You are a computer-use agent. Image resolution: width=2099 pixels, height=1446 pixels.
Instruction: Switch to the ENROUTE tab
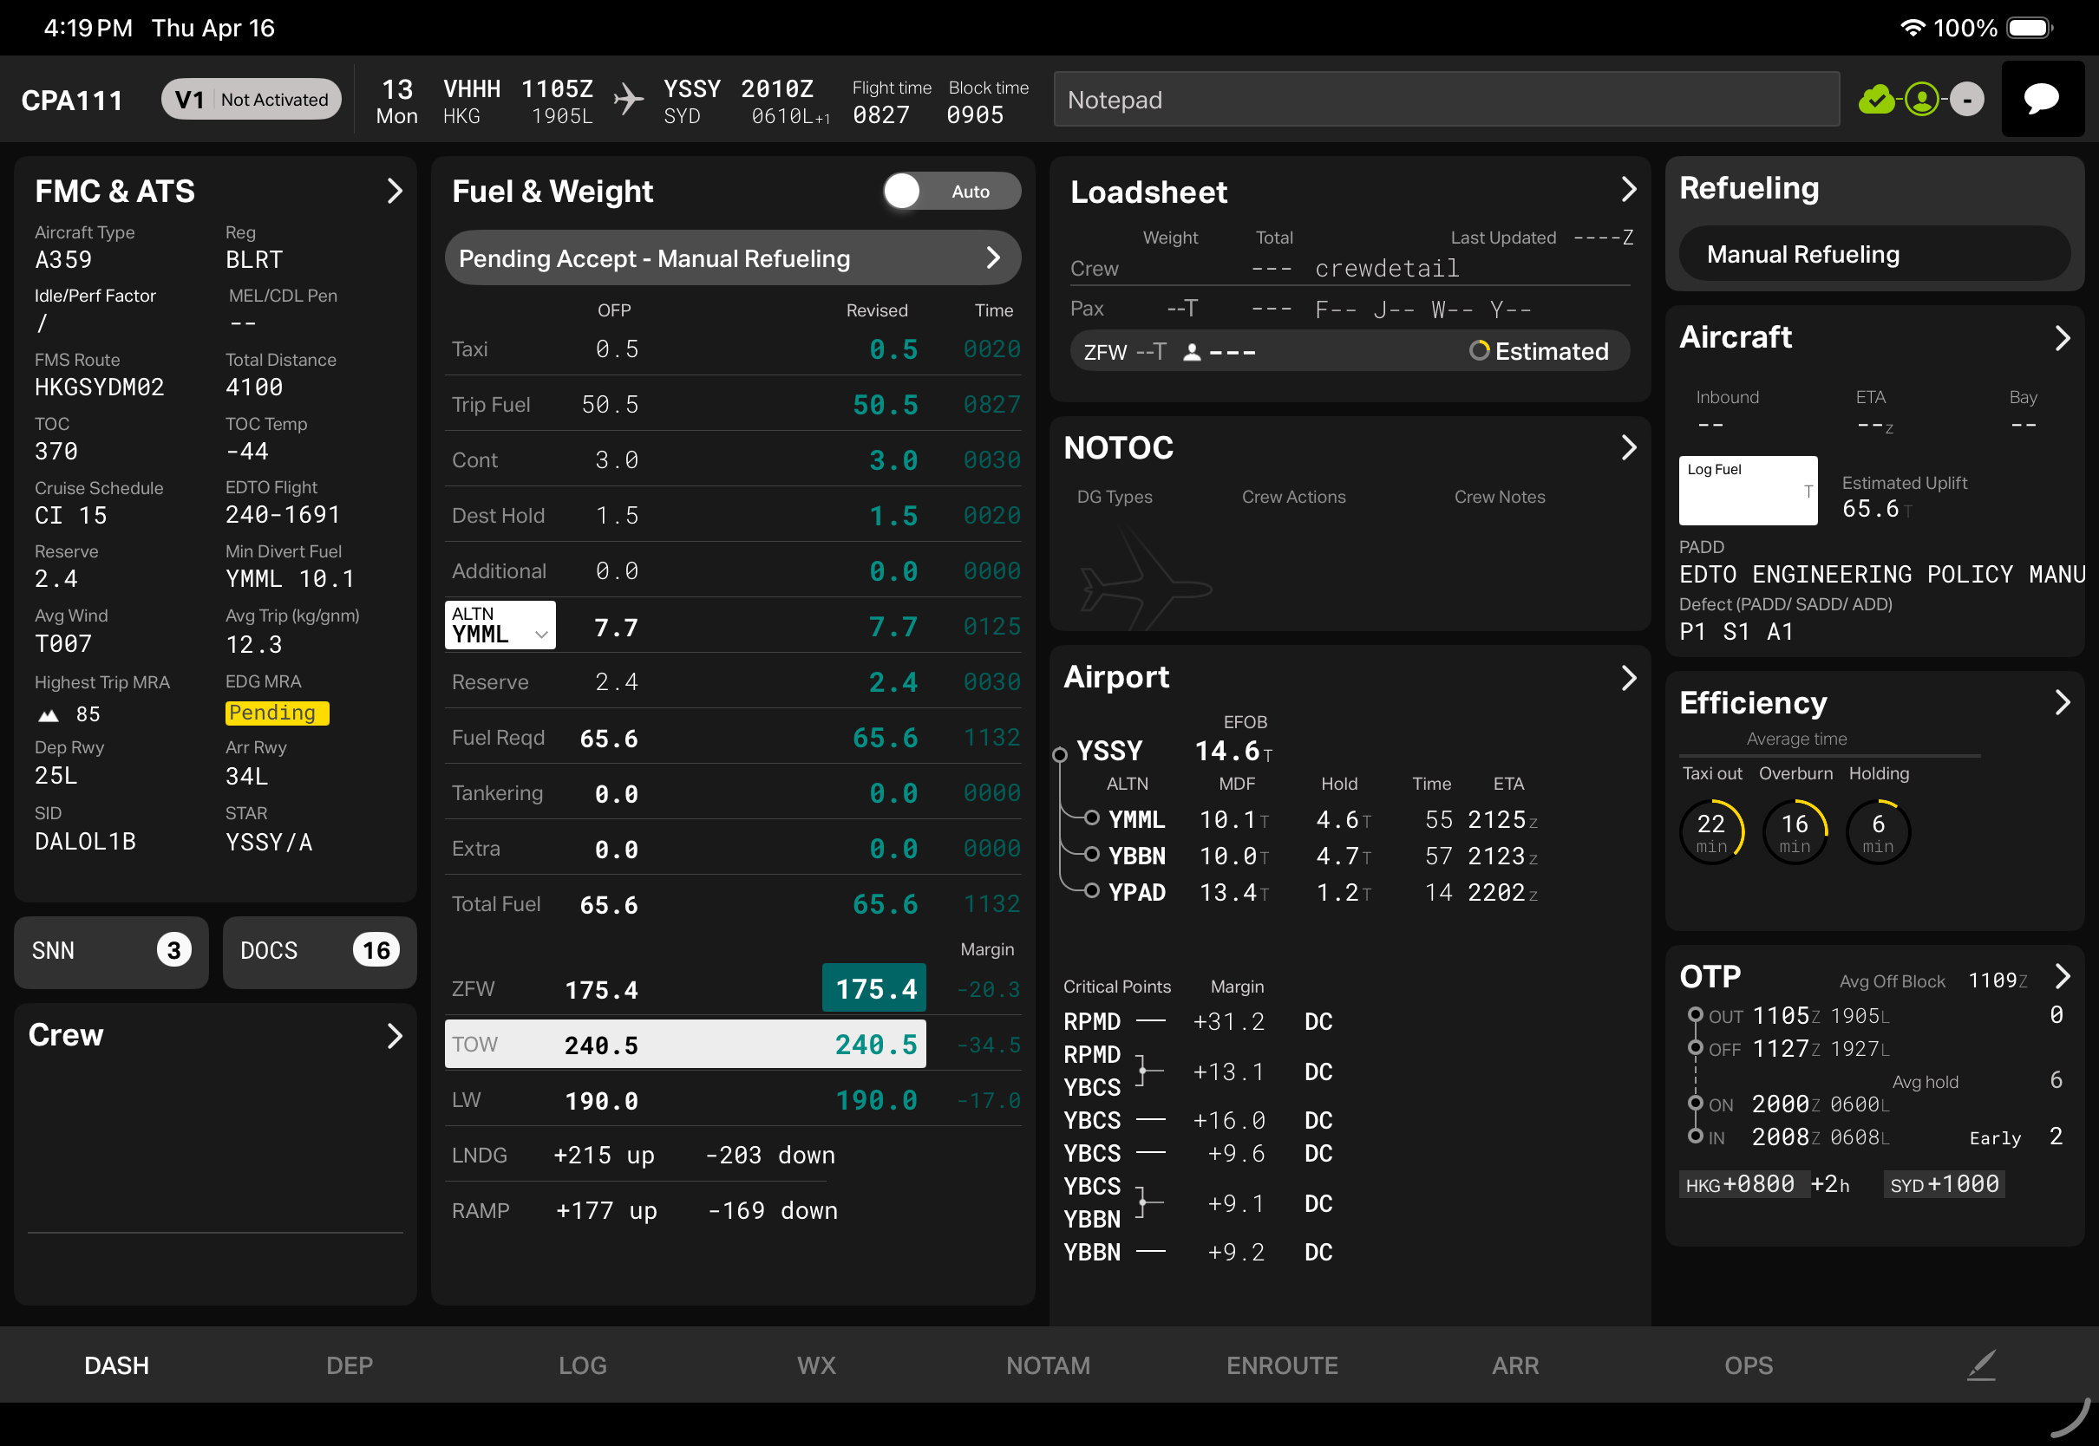(1283, 1365)
